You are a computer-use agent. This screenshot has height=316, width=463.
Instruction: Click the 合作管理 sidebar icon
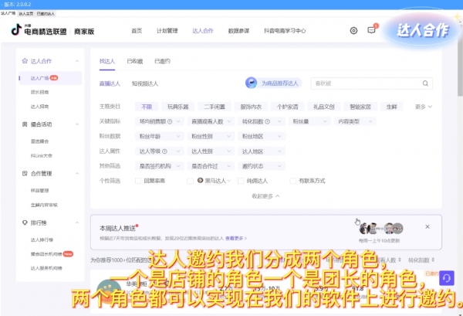pyautogui.click(x=25, y=174)
